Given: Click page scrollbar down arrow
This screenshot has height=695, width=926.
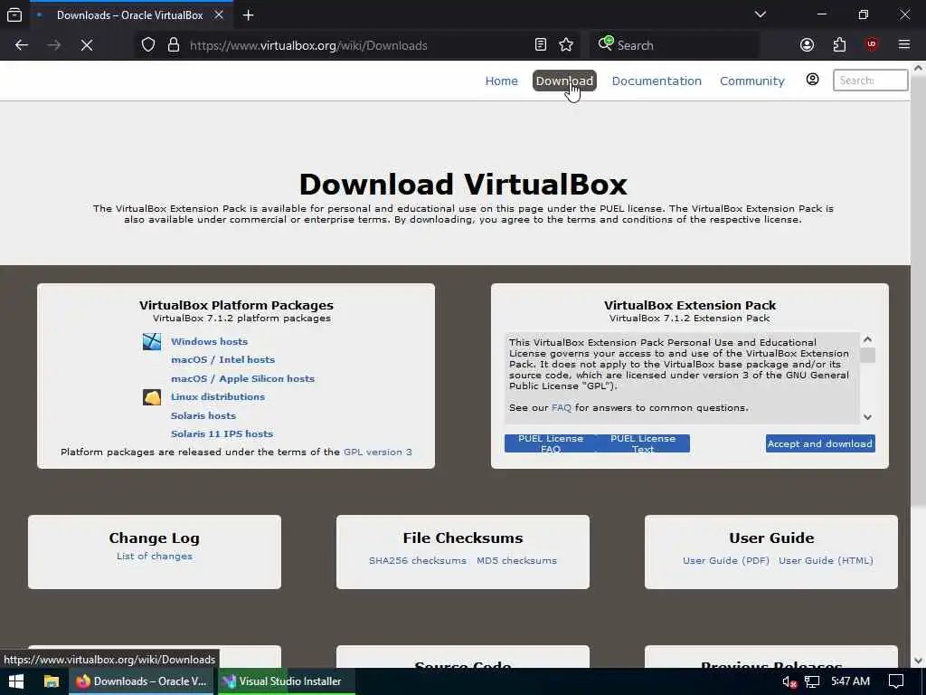Looking at the screenshot, I should coord(918,660).
